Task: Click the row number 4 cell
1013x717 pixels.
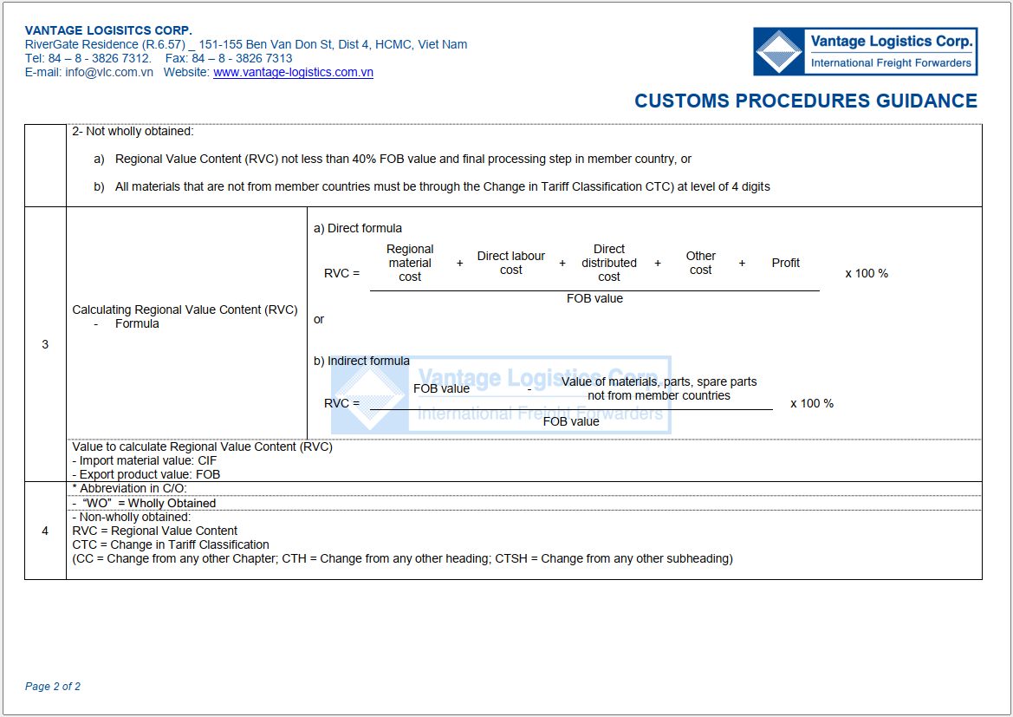Action: 45,531
